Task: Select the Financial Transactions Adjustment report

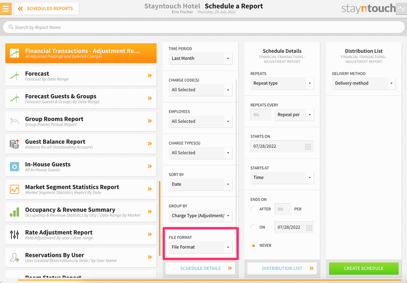Action: point(81,53)
